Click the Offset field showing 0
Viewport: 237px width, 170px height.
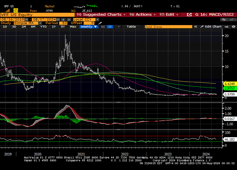89,23
